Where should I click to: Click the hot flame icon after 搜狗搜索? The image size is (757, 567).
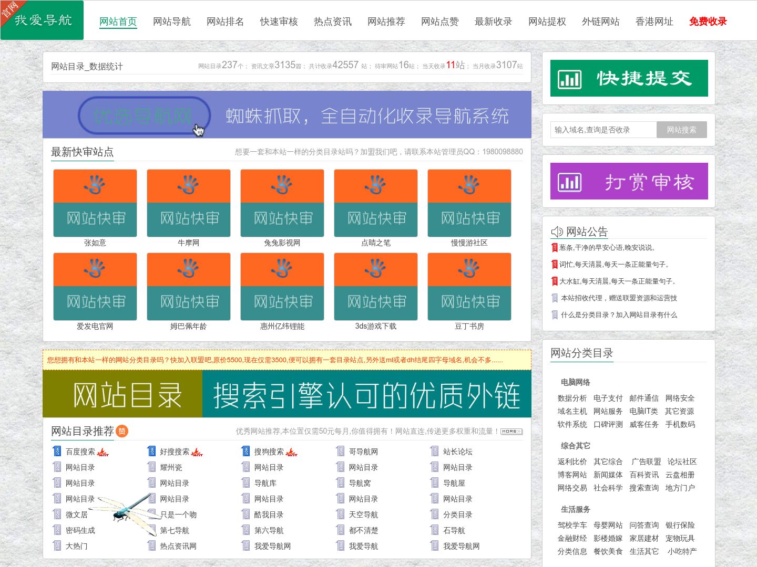[x=292, y=452]
